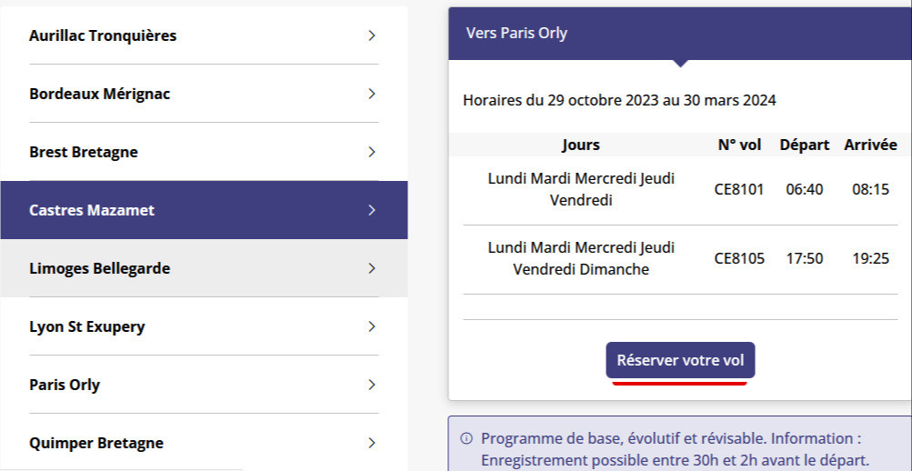Viewport: 912px width, 471px height.
Task: Choose Bordeaux Mérignac from the airport list
Action: [204, 94]
